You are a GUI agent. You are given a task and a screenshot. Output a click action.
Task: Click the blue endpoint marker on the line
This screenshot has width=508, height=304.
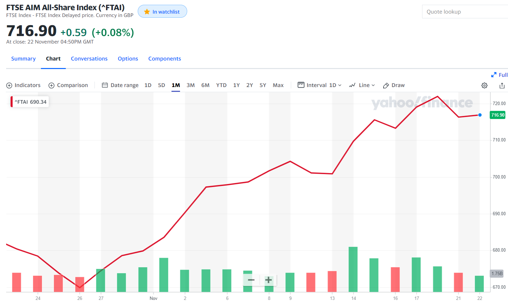point(480,115)
